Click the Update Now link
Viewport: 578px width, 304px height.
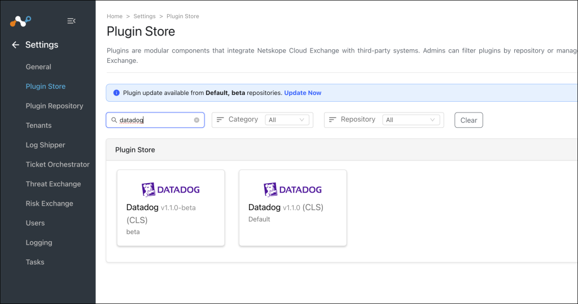303,93
